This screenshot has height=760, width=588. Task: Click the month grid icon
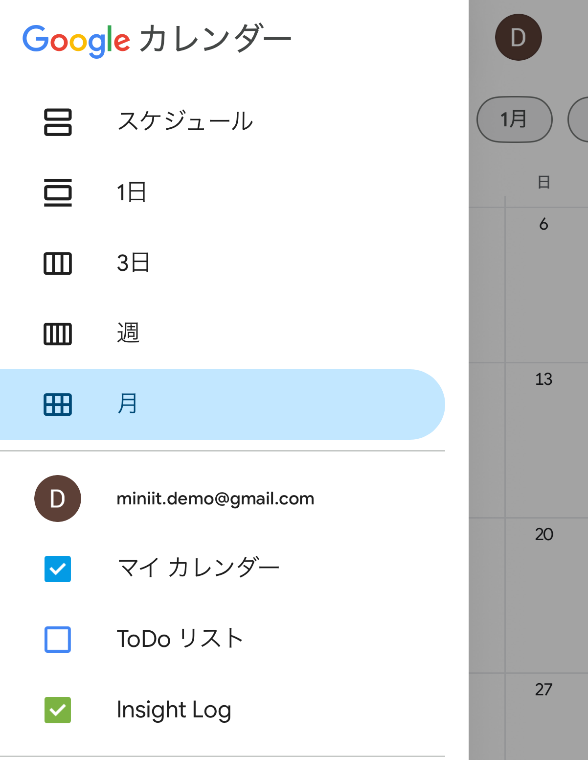point(58,404)
